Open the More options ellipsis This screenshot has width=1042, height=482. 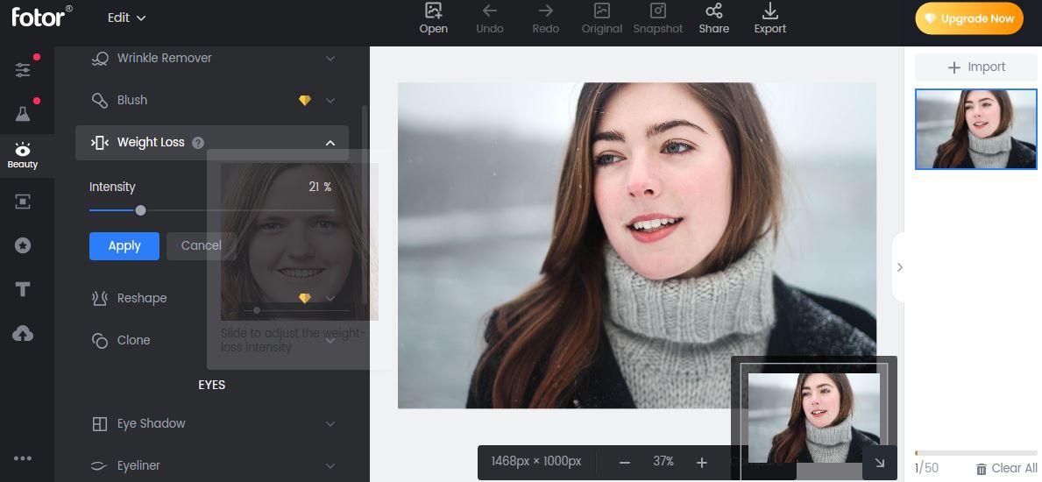tap(23, 458)
